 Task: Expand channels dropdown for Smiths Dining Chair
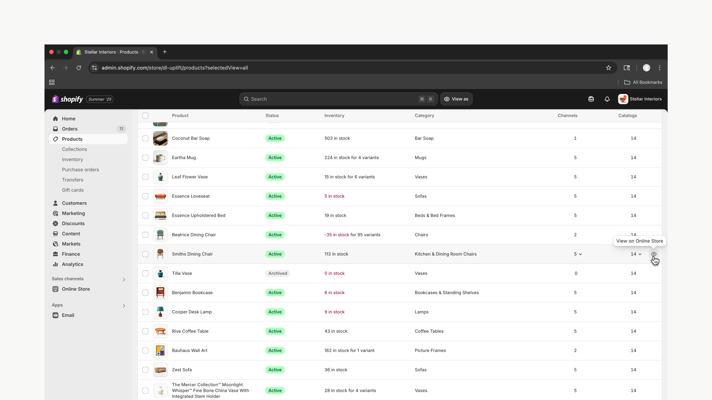tap(578, 254)
